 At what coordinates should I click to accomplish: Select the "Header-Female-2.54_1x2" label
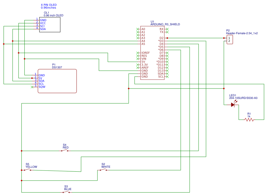(x=242, y=33)
